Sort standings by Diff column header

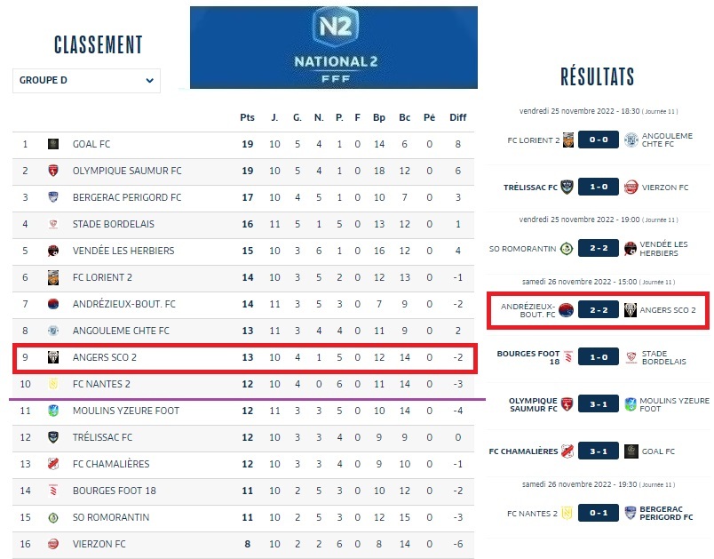point(457,117)
